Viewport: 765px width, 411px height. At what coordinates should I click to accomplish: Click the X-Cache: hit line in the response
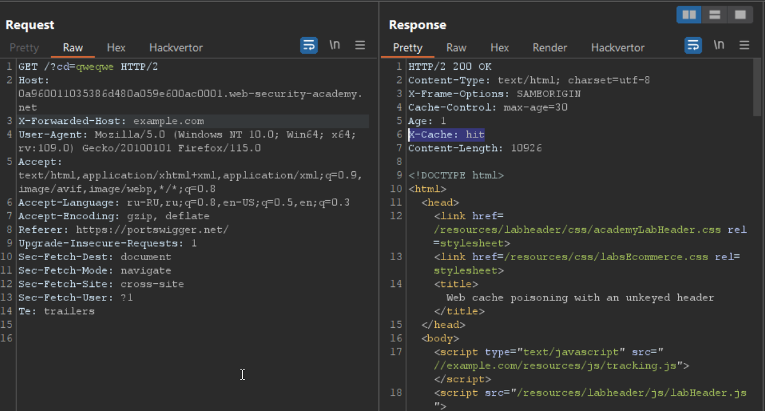pos(446,134)
